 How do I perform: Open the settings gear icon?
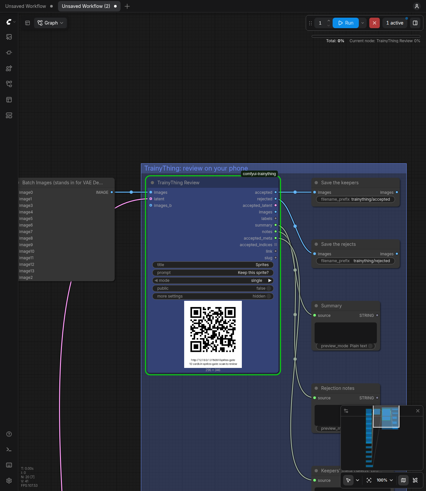[9, 481]
